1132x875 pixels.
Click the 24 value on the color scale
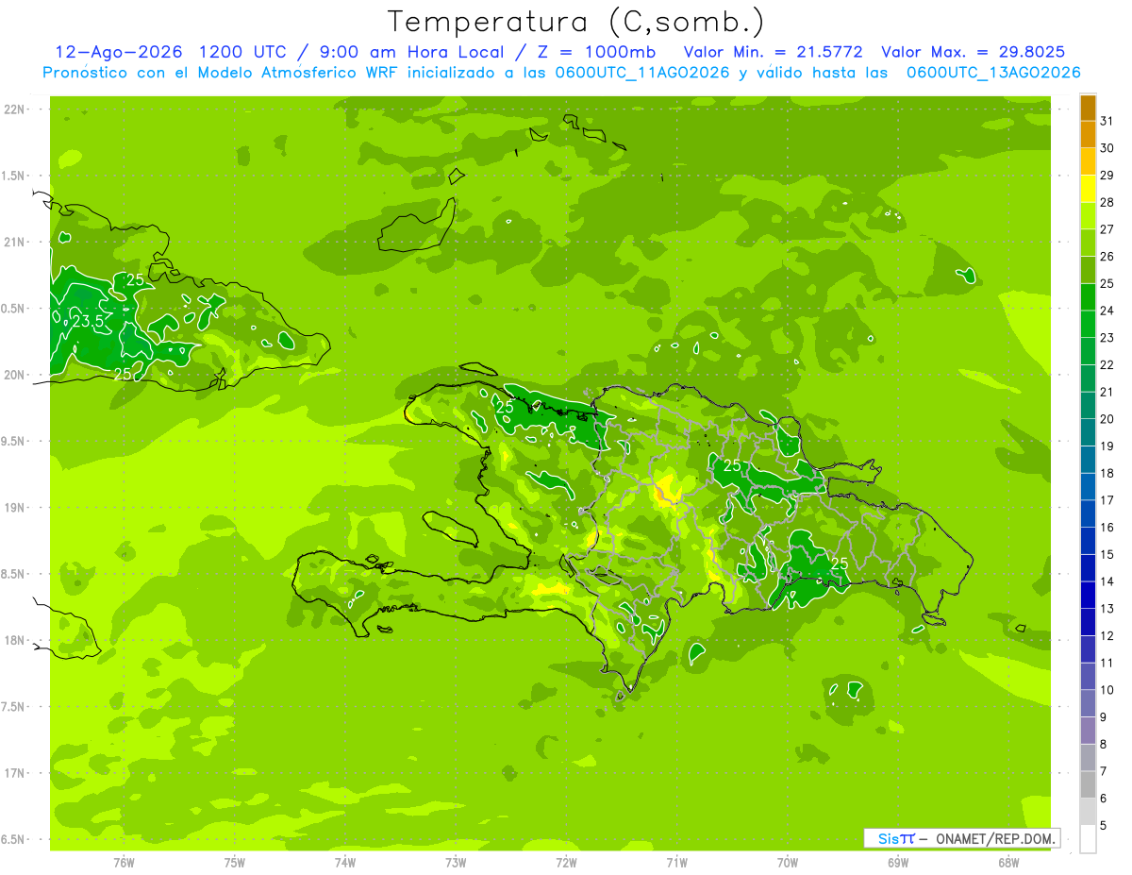pos(1107,311)
